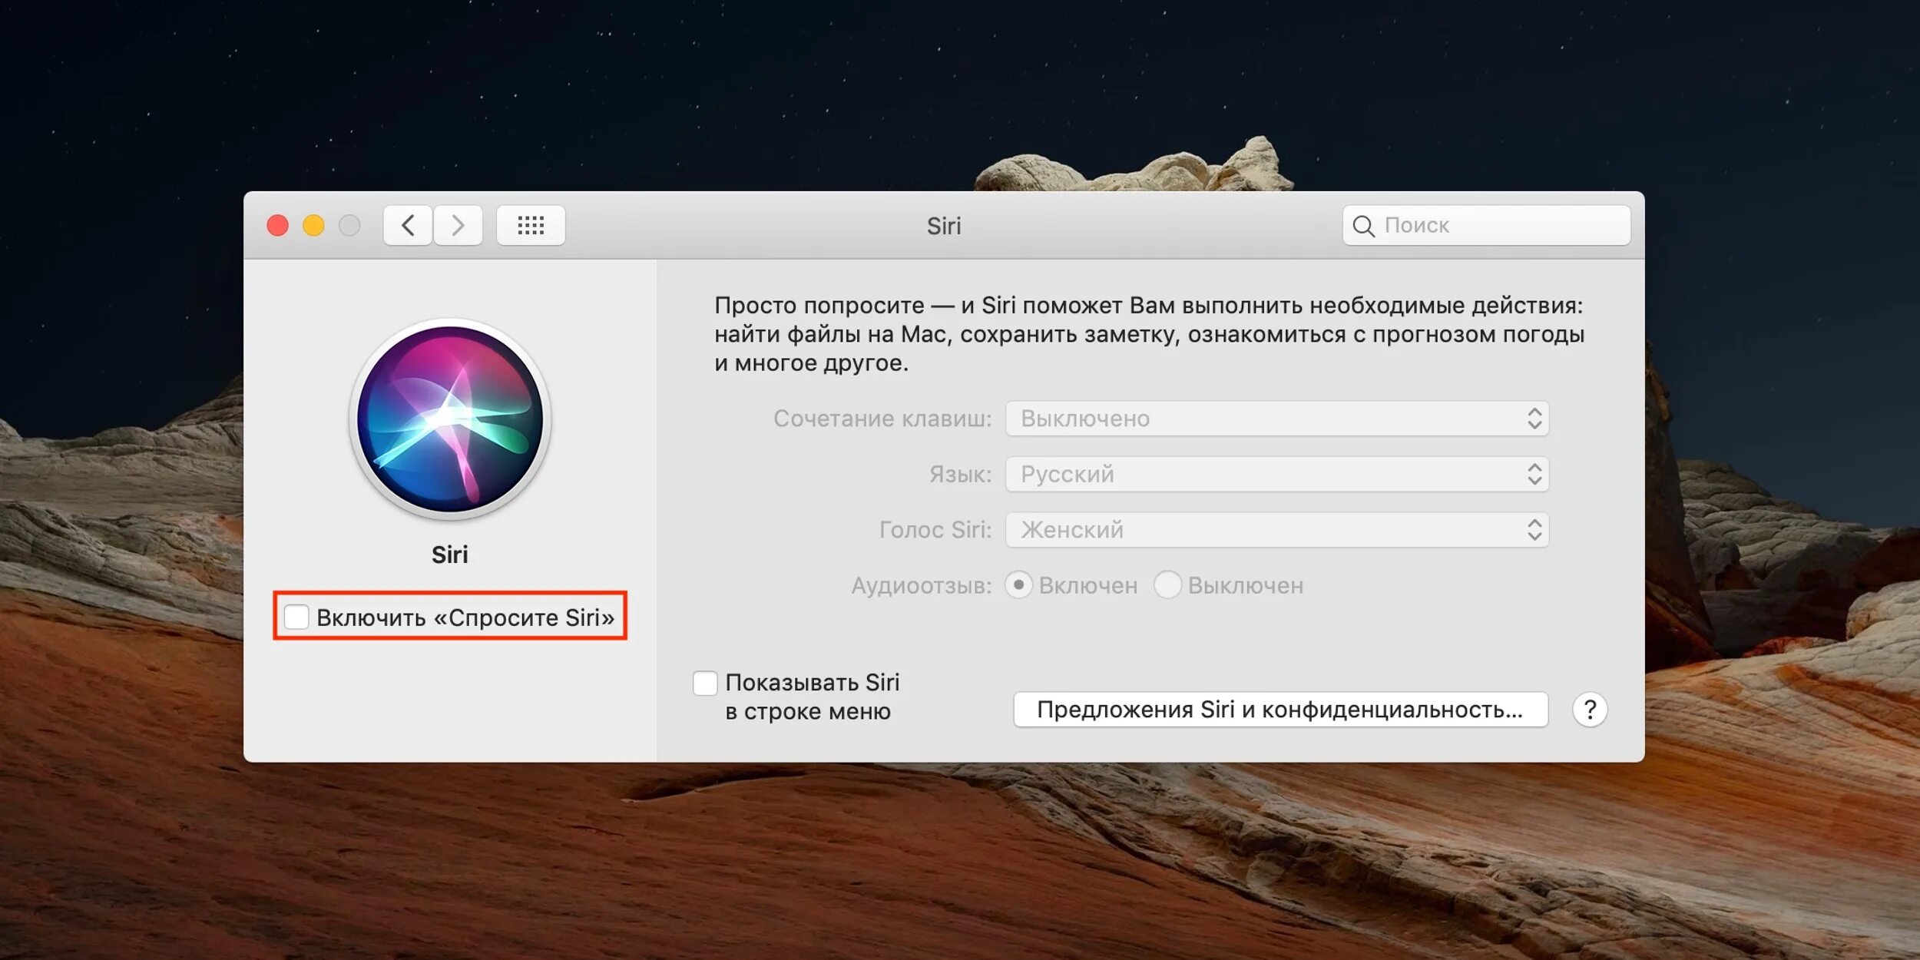Open Язык dropdown showing Русский
The width and height of the screenshot is (1920, 960).
point(1276,474)
